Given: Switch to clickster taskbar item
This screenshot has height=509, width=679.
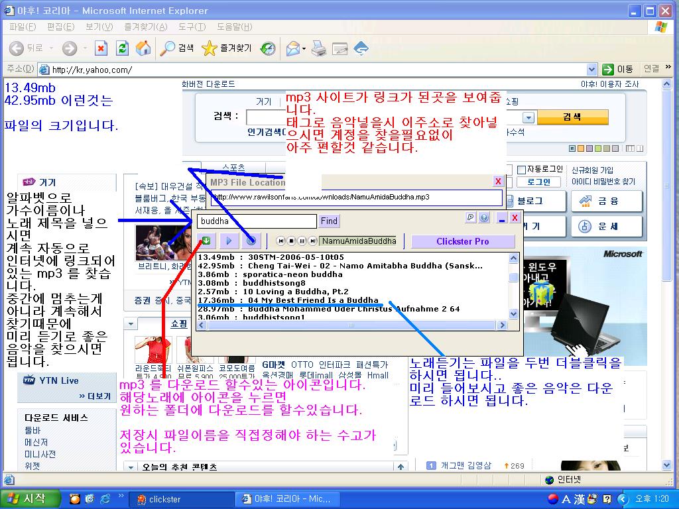Looking at the screenshot, I should [x=181, y=499].
